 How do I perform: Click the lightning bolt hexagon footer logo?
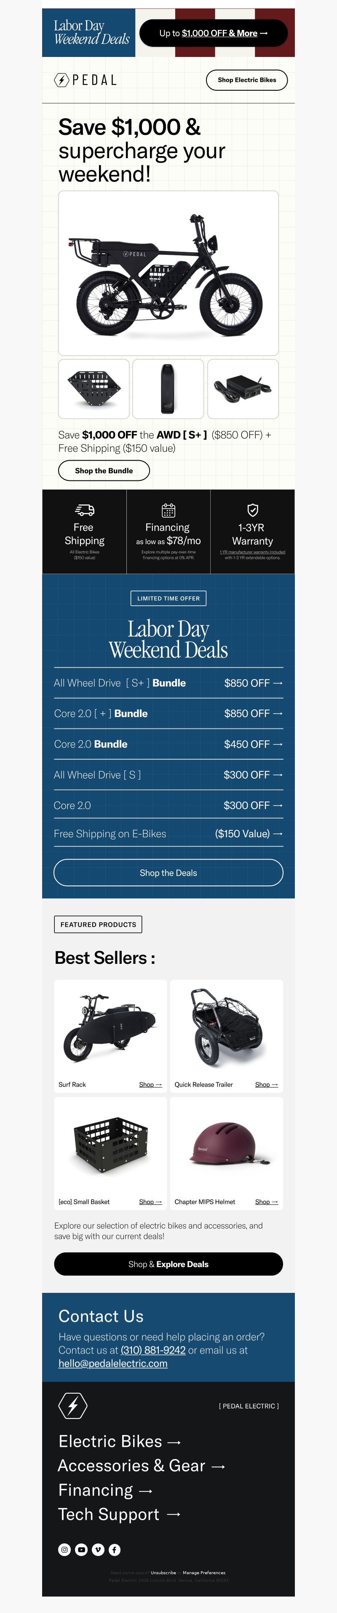72,1406
